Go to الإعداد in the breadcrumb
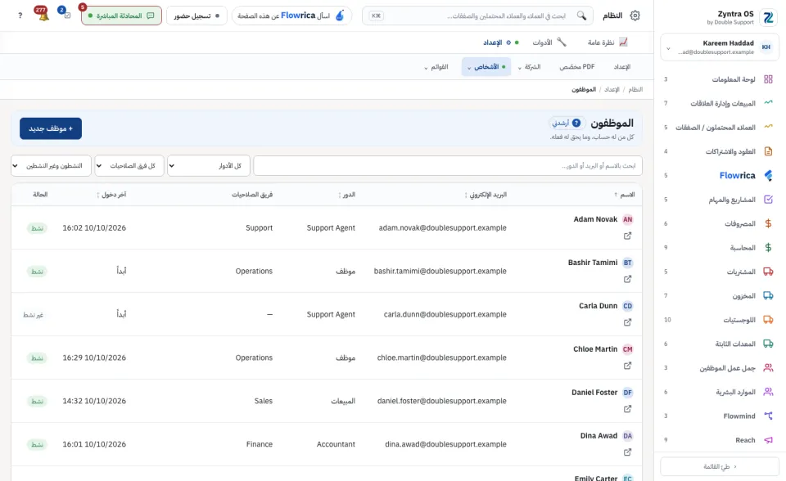This screenshot has height=481, width=786. point(612,90)
